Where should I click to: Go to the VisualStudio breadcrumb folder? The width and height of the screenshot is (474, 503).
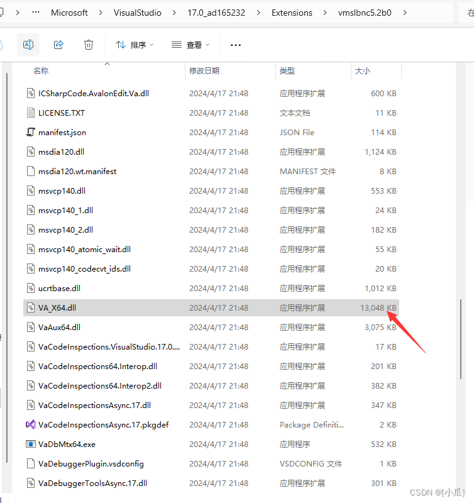(x=138, y=13)
